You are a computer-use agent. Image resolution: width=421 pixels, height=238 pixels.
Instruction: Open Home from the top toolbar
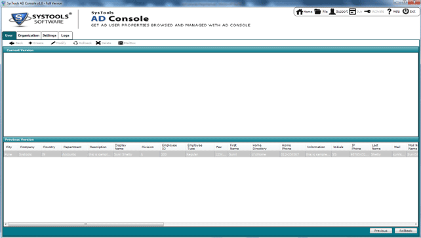click(304, 12)
